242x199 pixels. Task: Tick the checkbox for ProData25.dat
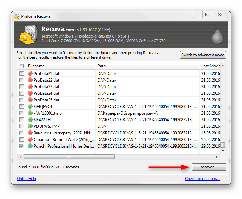[x=21, y=100]
